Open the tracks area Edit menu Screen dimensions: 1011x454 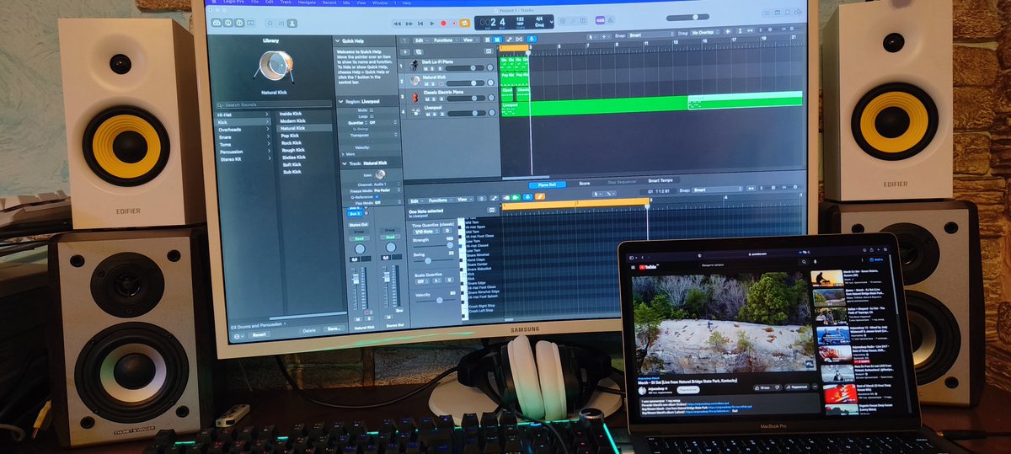[421, 40]
